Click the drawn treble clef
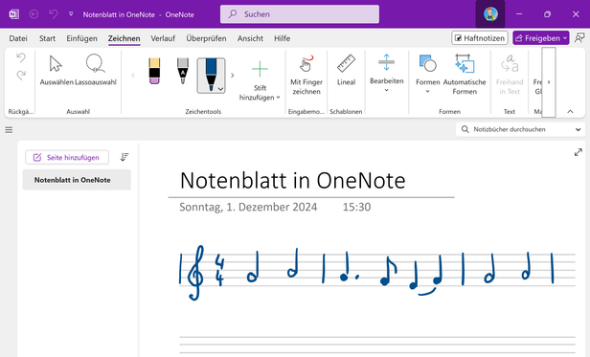Image resolution: width=590 pixels, height=357 pixels. click(195, 273)
